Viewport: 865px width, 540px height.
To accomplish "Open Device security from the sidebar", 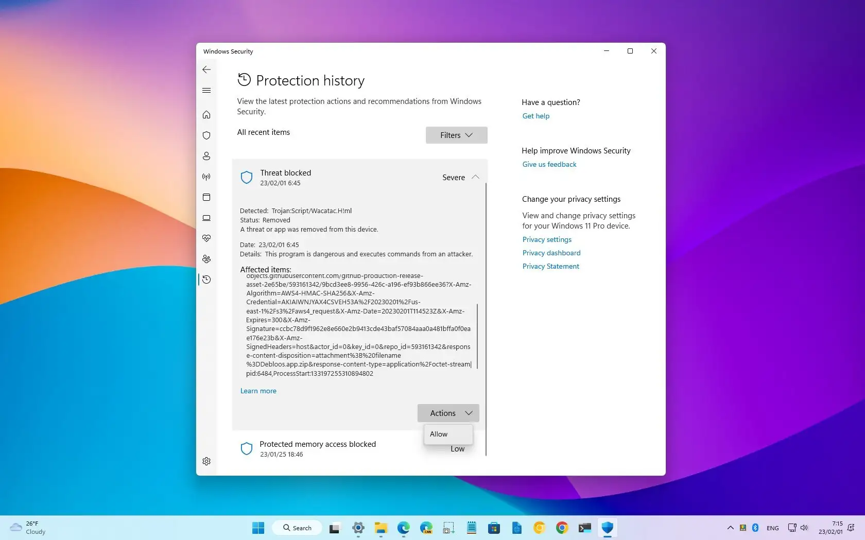I will click(206, 218).
